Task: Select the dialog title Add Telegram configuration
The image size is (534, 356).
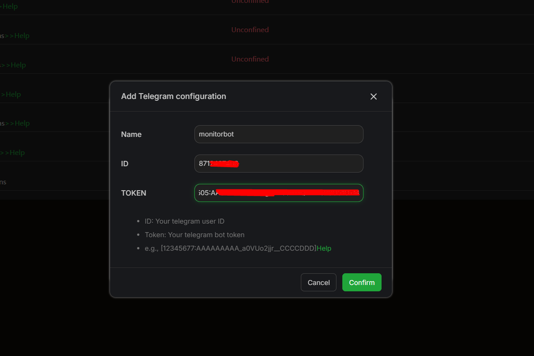Action: click(x=173, y=96)
